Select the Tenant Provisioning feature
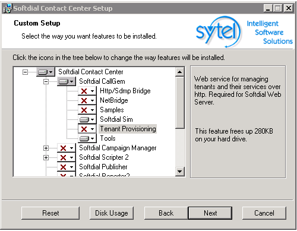The image size is (297, 231). [x=128, y=129]
